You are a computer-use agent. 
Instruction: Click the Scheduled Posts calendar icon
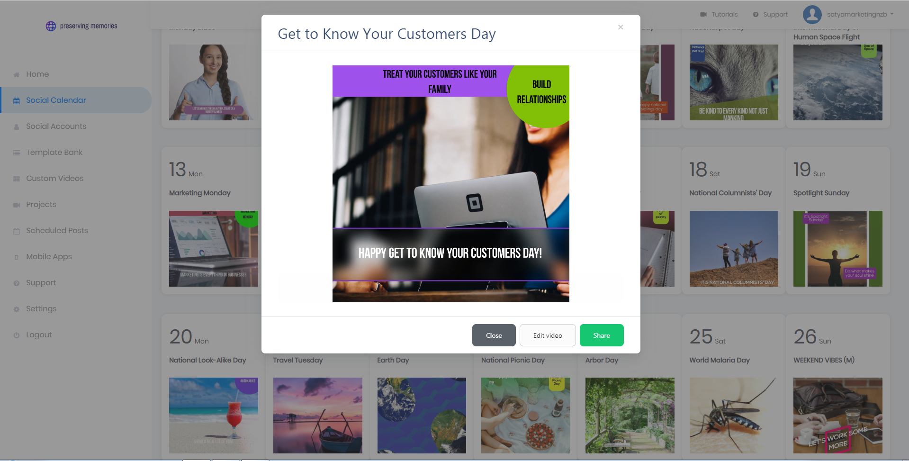pos(17,231)
